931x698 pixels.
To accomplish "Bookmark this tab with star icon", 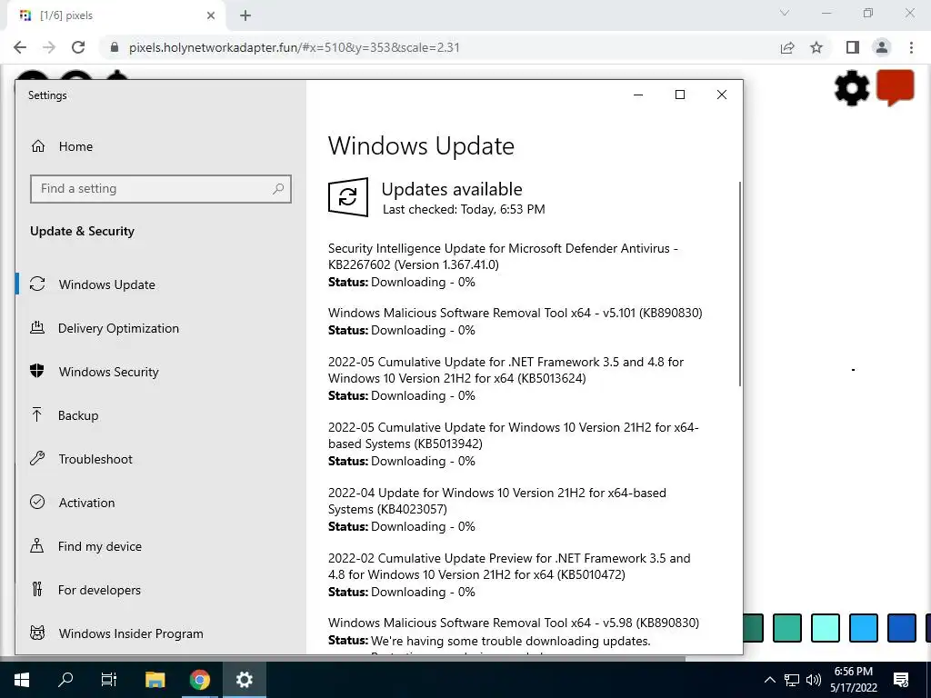I will click(816, 47).
